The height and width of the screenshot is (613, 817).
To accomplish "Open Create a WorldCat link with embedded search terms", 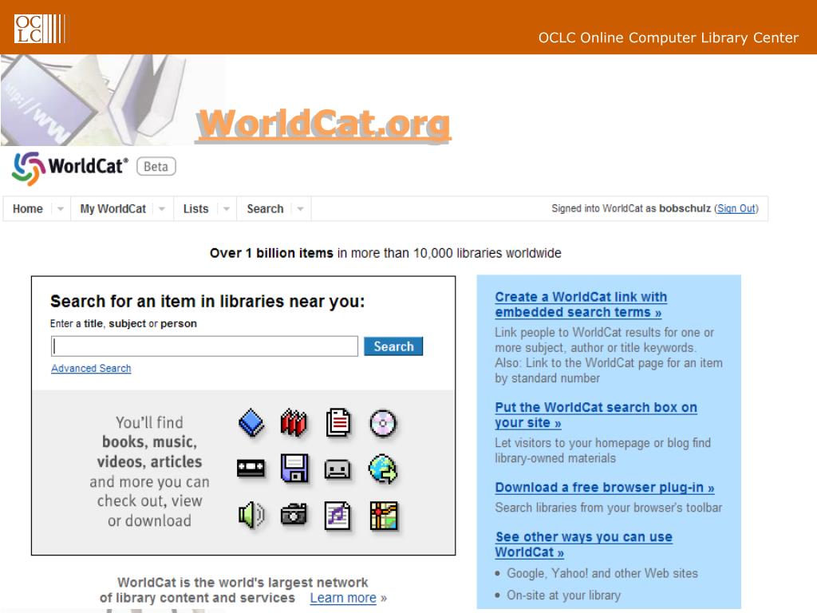I will point(581,304).
